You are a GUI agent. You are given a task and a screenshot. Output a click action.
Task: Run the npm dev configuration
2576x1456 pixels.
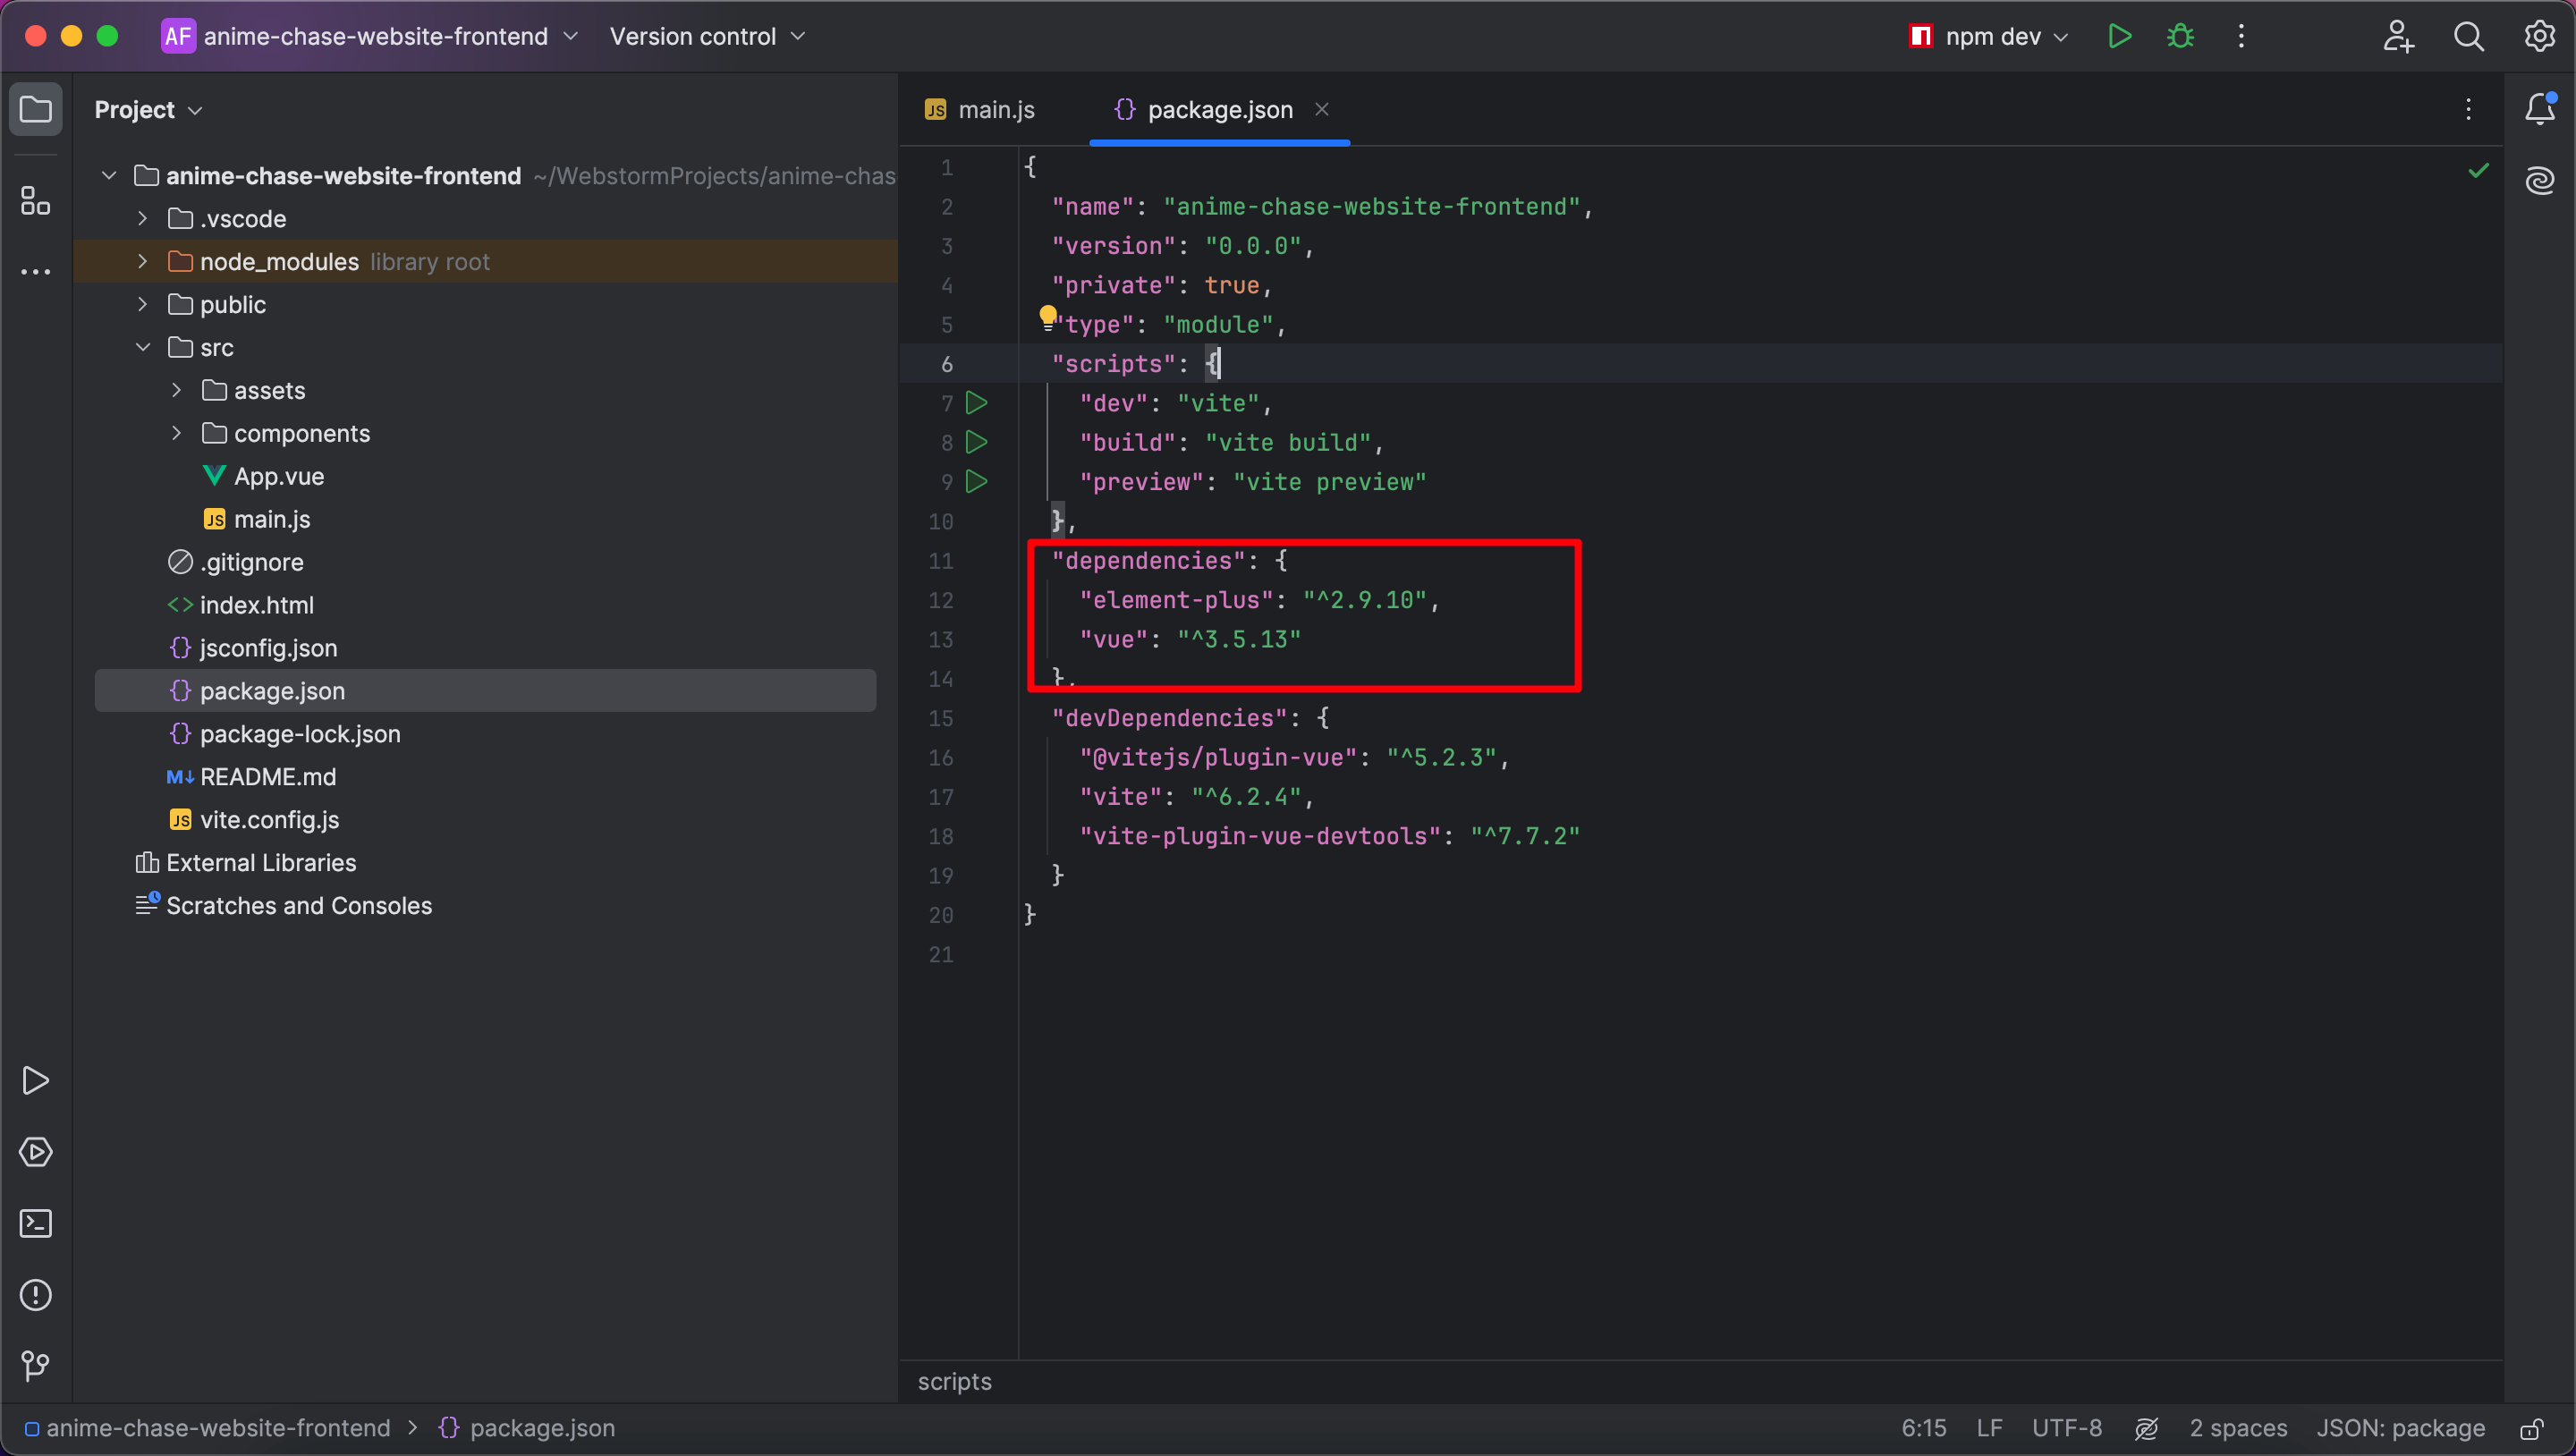pyautogui.click(x=2119, y=36)
